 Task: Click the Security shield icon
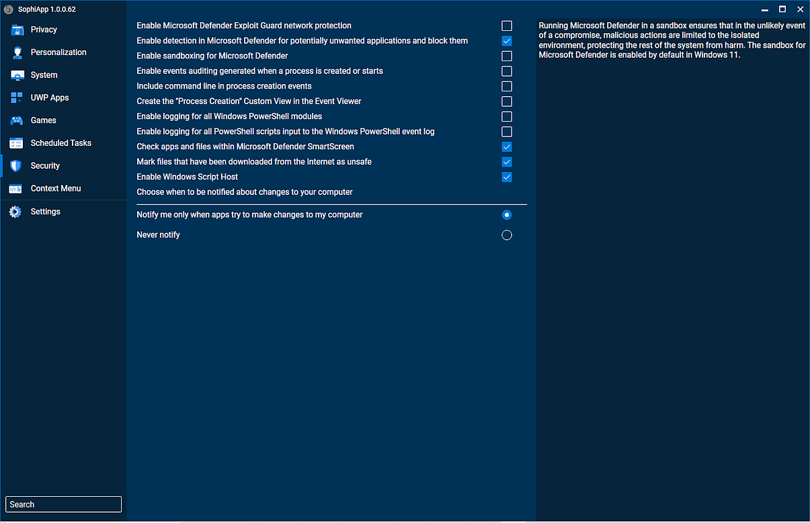tap(17, 166)
